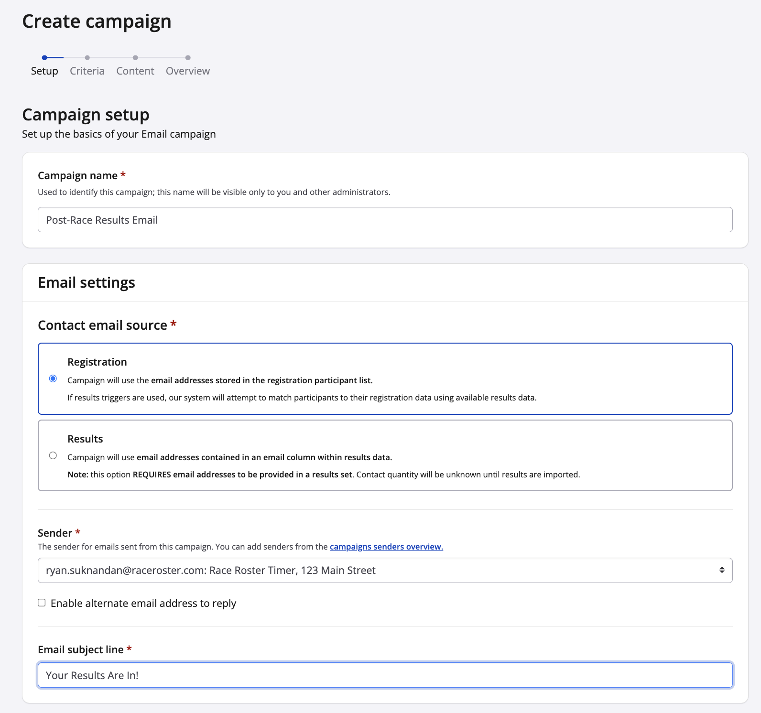This screenshot has height=713, width=761.
Task: Click the blue dot above Setup
Action: click(x=44, y=58)
